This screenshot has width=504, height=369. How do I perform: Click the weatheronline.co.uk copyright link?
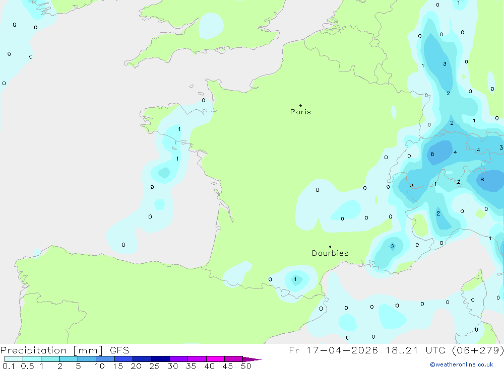[462, 364]
